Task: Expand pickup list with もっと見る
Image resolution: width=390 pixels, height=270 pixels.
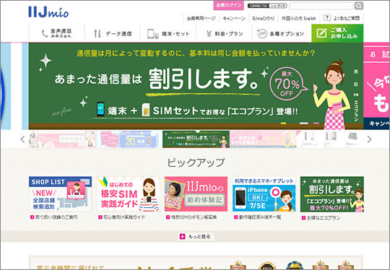Action: pos(195,237)
